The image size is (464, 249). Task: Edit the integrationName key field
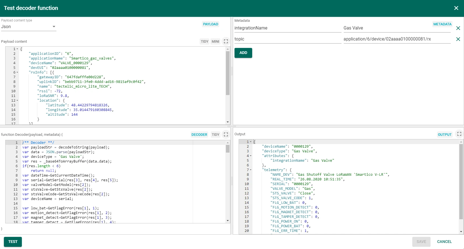click(288, 28)
